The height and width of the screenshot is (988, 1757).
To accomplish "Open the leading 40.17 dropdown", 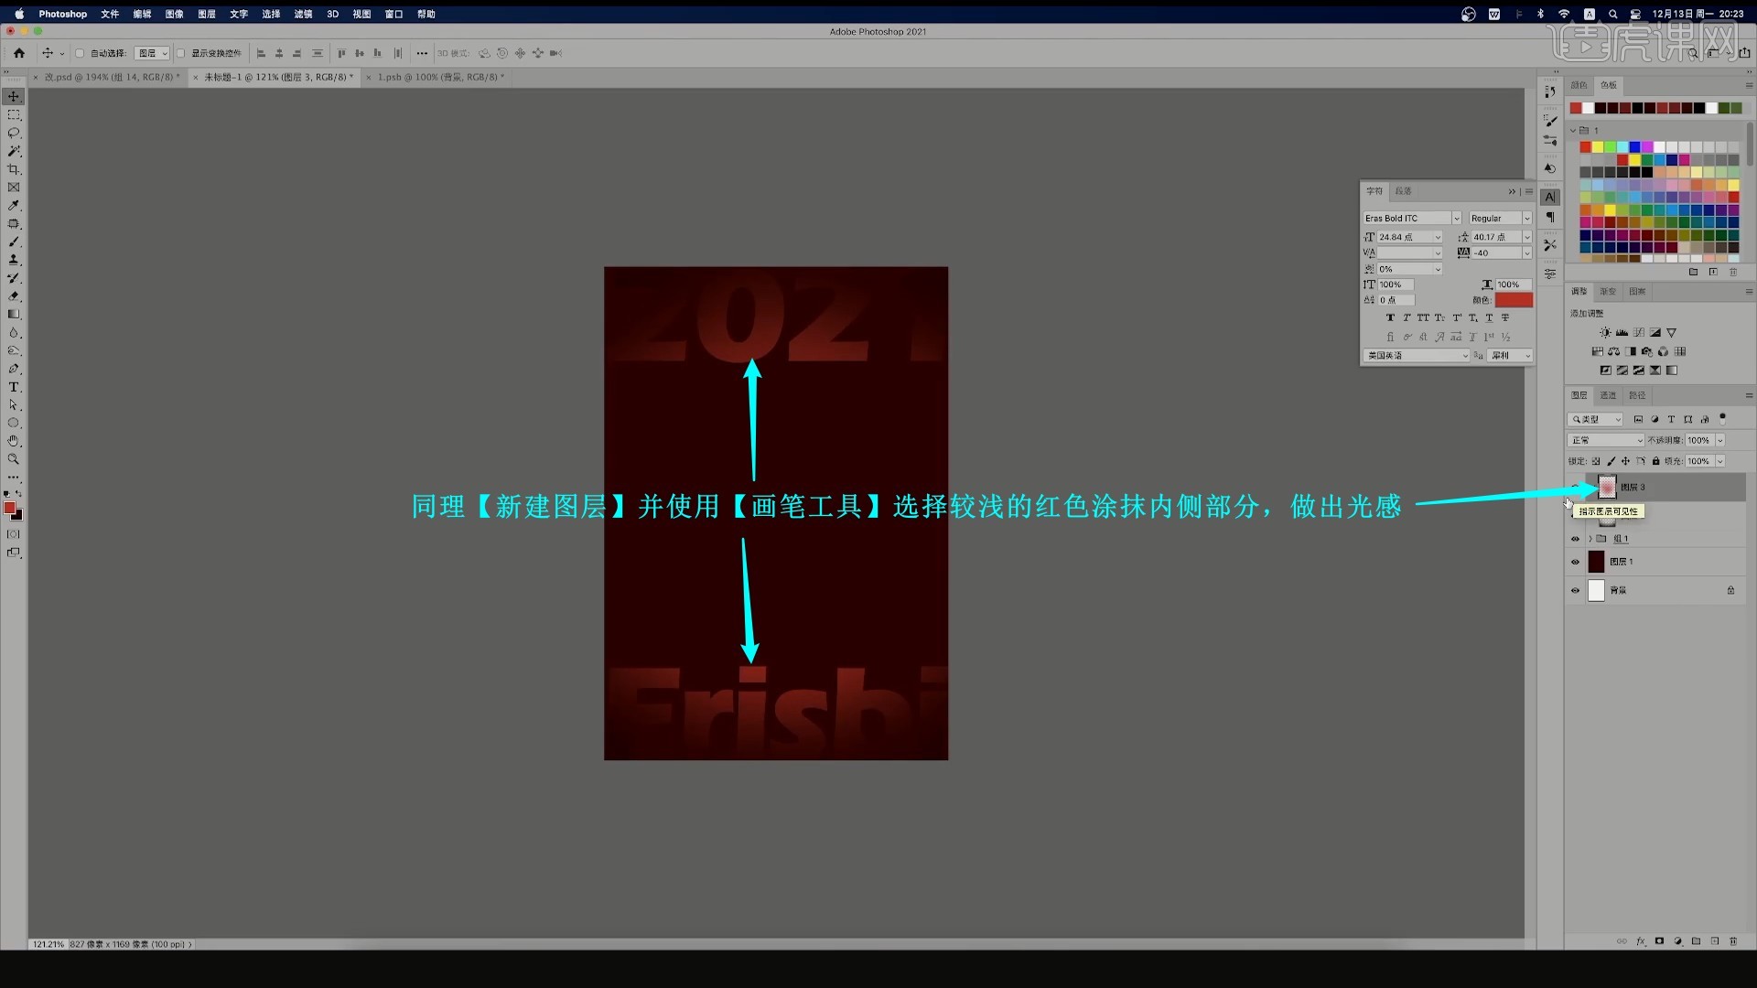I will (x=1526, y=237).
